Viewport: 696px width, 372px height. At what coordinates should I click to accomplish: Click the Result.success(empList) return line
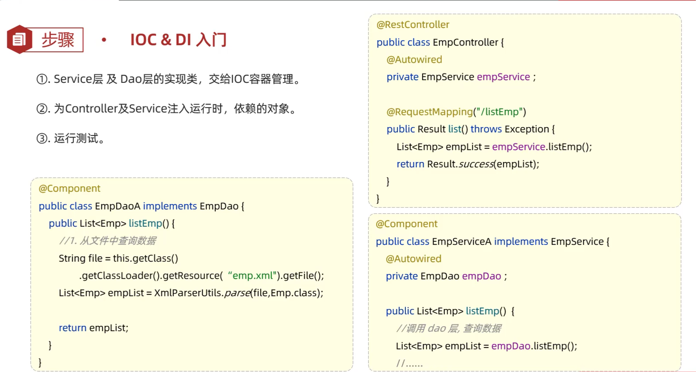pyautogui.click(x=468, y=164)
